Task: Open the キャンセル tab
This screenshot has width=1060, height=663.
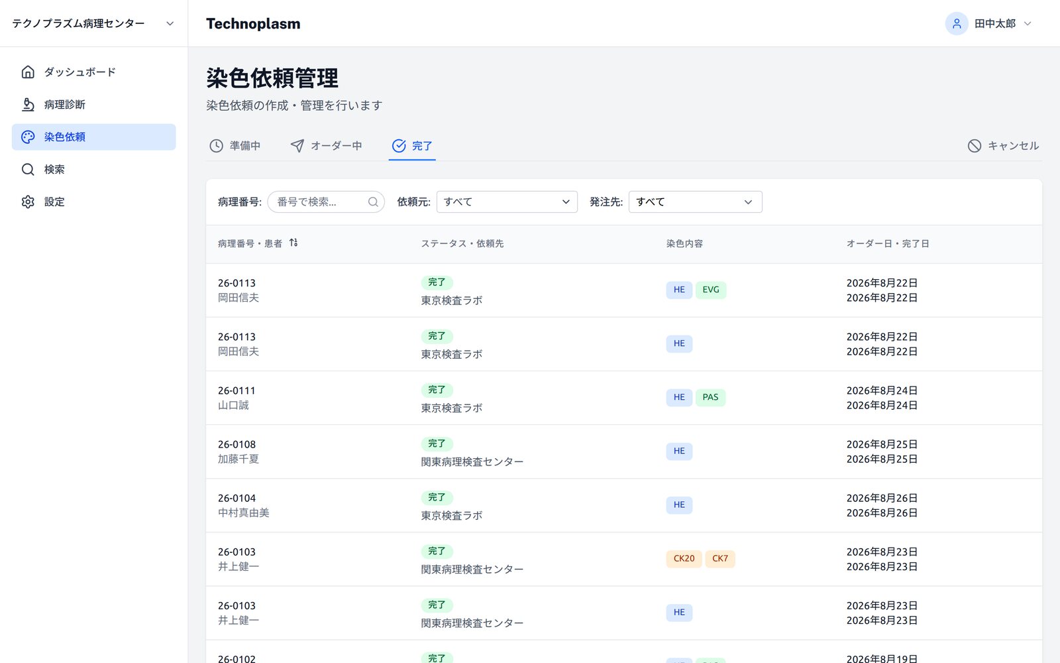Action: click(1003, 146)
